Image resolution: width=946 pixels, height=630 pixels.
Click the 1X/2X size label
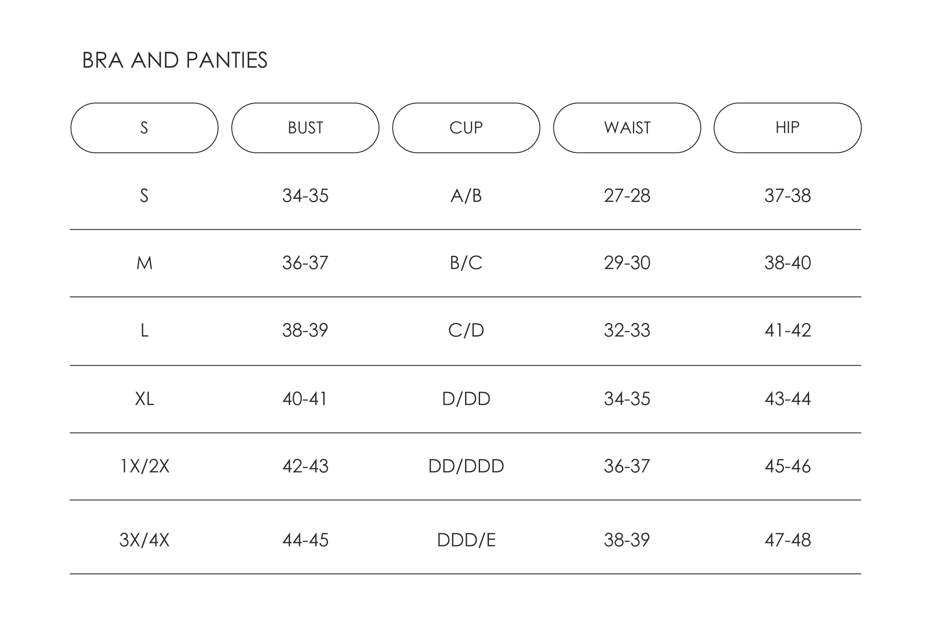[x=144, y=467]
